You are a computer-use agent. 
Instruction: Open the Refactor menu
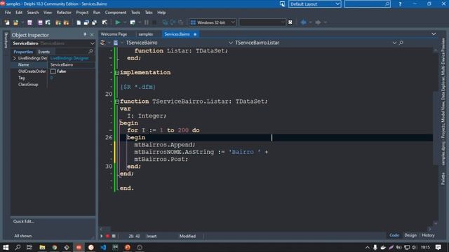(64, 13)
